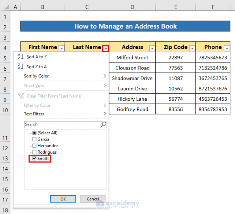Click the Lauren Drive cell
235x214 pixels.
point(132,88)
